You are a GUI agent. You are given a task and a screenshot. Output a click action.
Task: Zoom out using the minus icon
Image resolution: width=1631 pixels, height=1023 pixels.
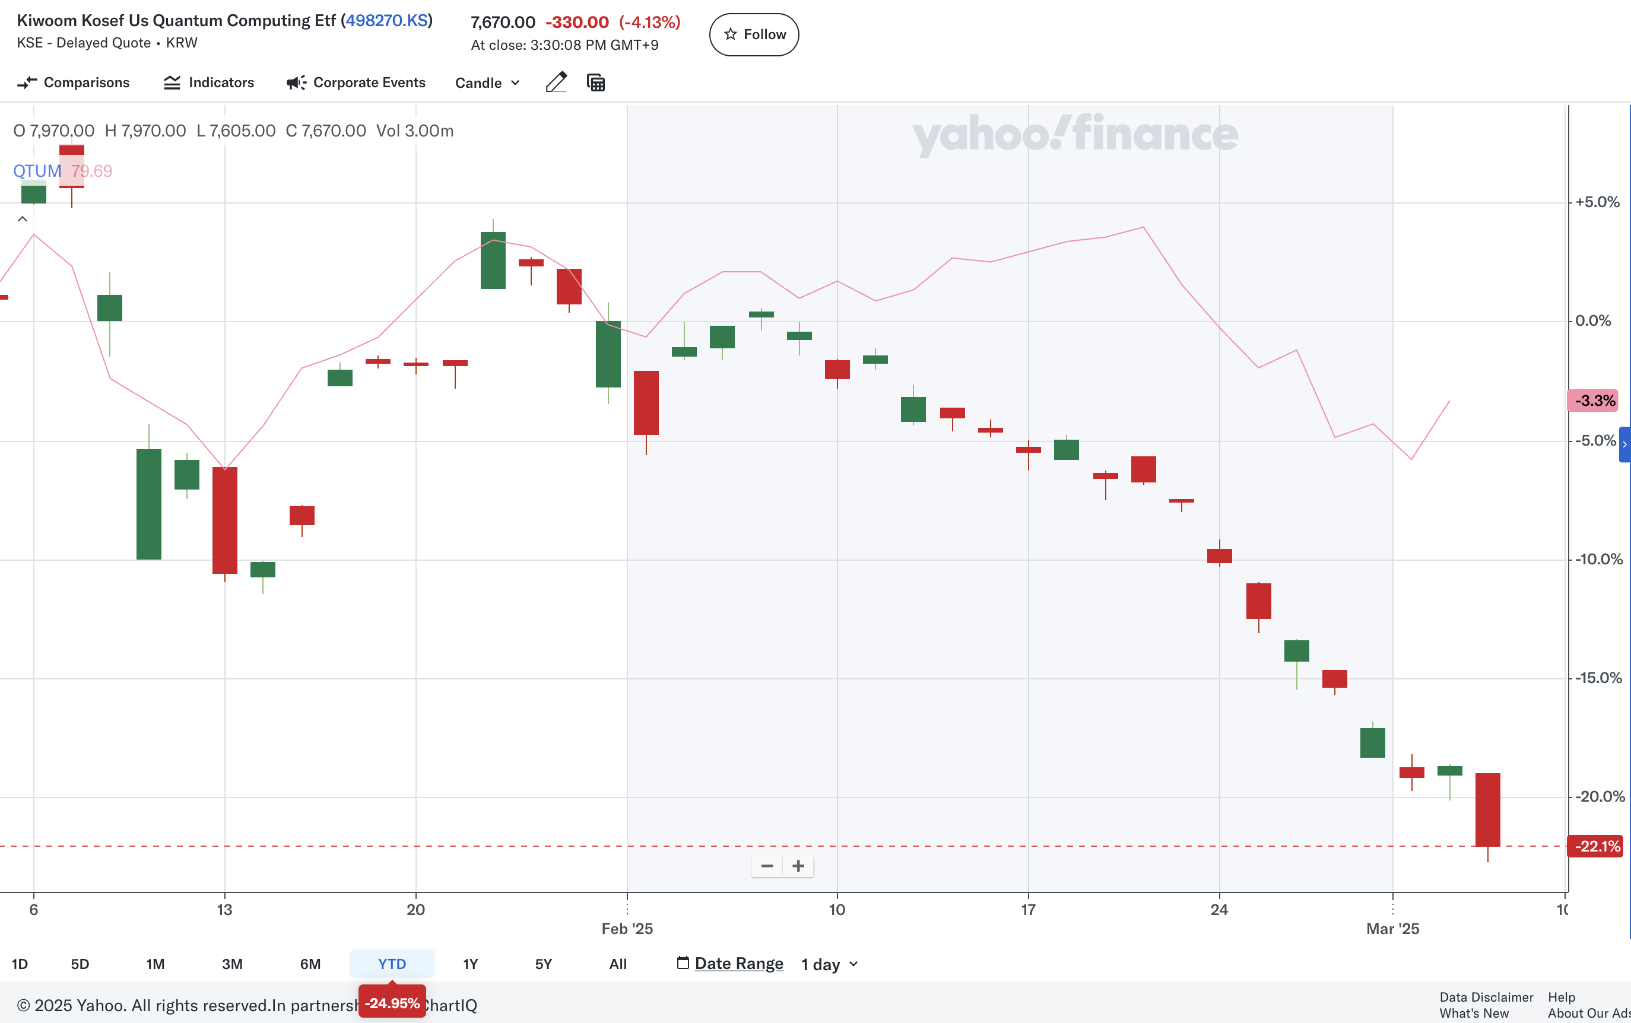pyautogui.click(x=766, y=866)
